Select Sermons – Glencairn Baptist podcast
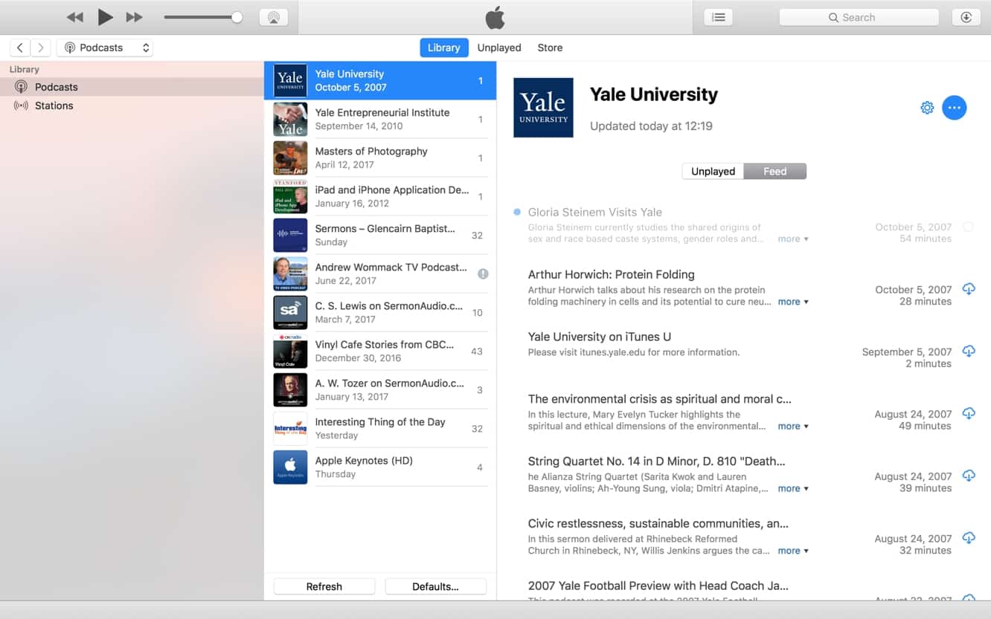This screenshot has height=619, width=991. click(380, 235)
